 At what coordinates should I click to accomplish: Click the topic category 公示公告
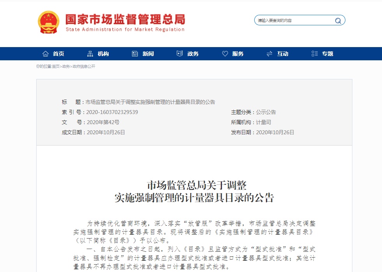click(266, 112)
